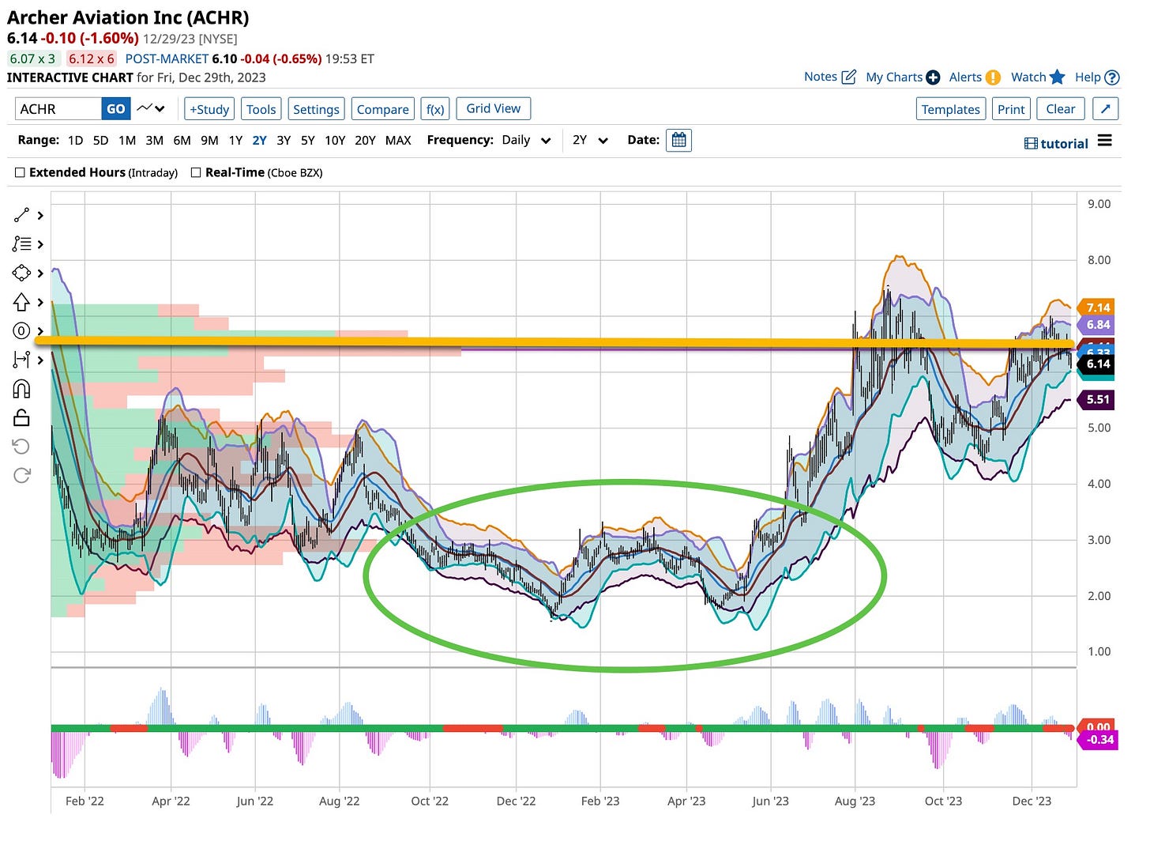Expand the circled number tool submenu arrow
Viewport: 1150px width, 860px height.
pos(40,331)
